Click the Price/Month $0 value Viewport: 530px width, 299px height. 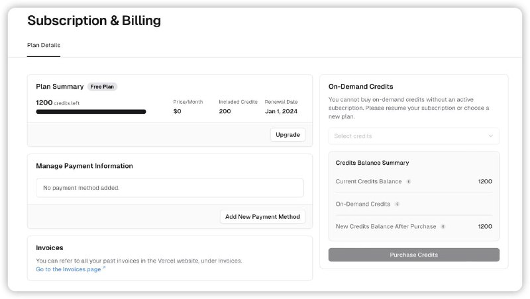point(177,111)
